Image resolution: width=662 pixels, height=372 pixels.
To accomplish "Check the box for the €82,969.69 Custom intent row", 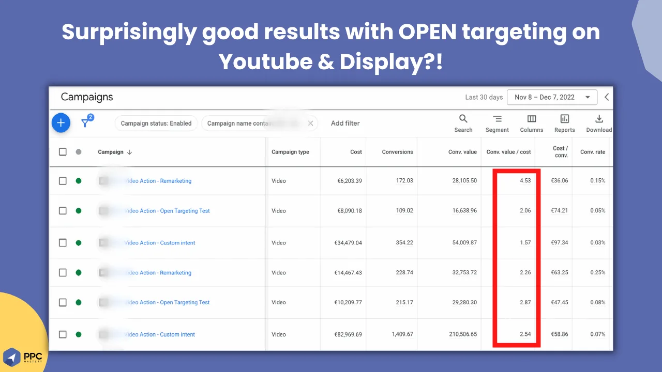I will pyautogui.click(x=63, y=334).
